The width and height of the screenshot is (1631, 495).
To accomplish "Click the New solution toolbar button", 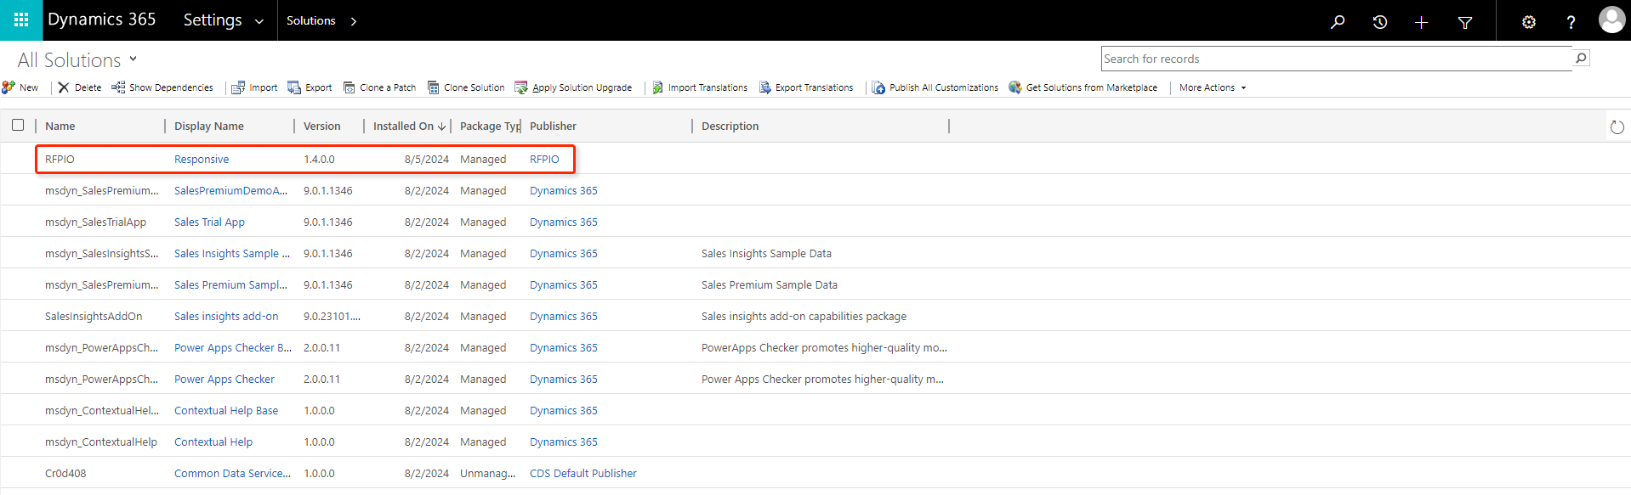I will pyautogui.click(x=20, y=87).
